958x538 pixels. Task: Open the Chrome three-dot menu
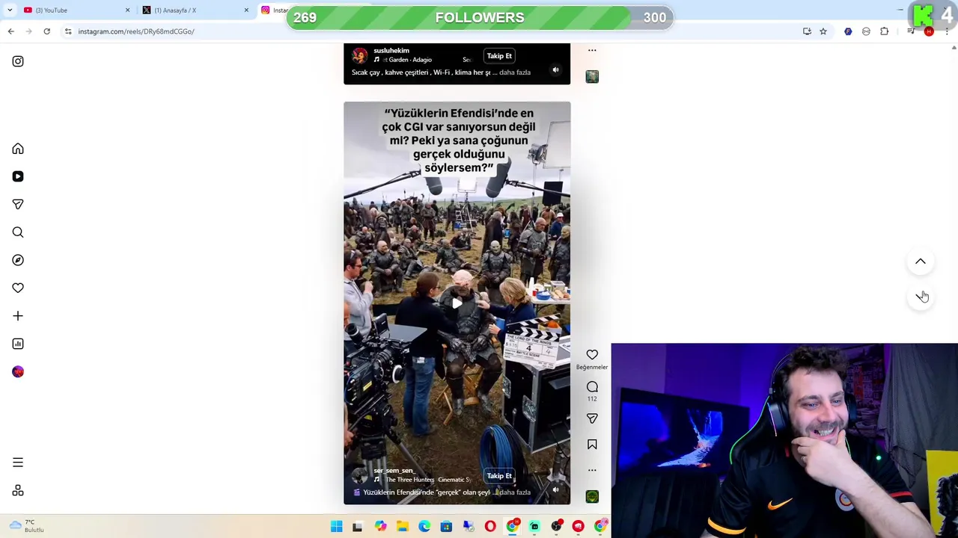pos(947,31)
